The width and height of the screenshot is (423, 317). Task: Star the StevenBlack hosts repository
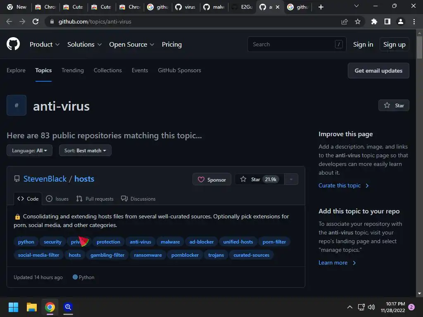(x=259, y=179)
